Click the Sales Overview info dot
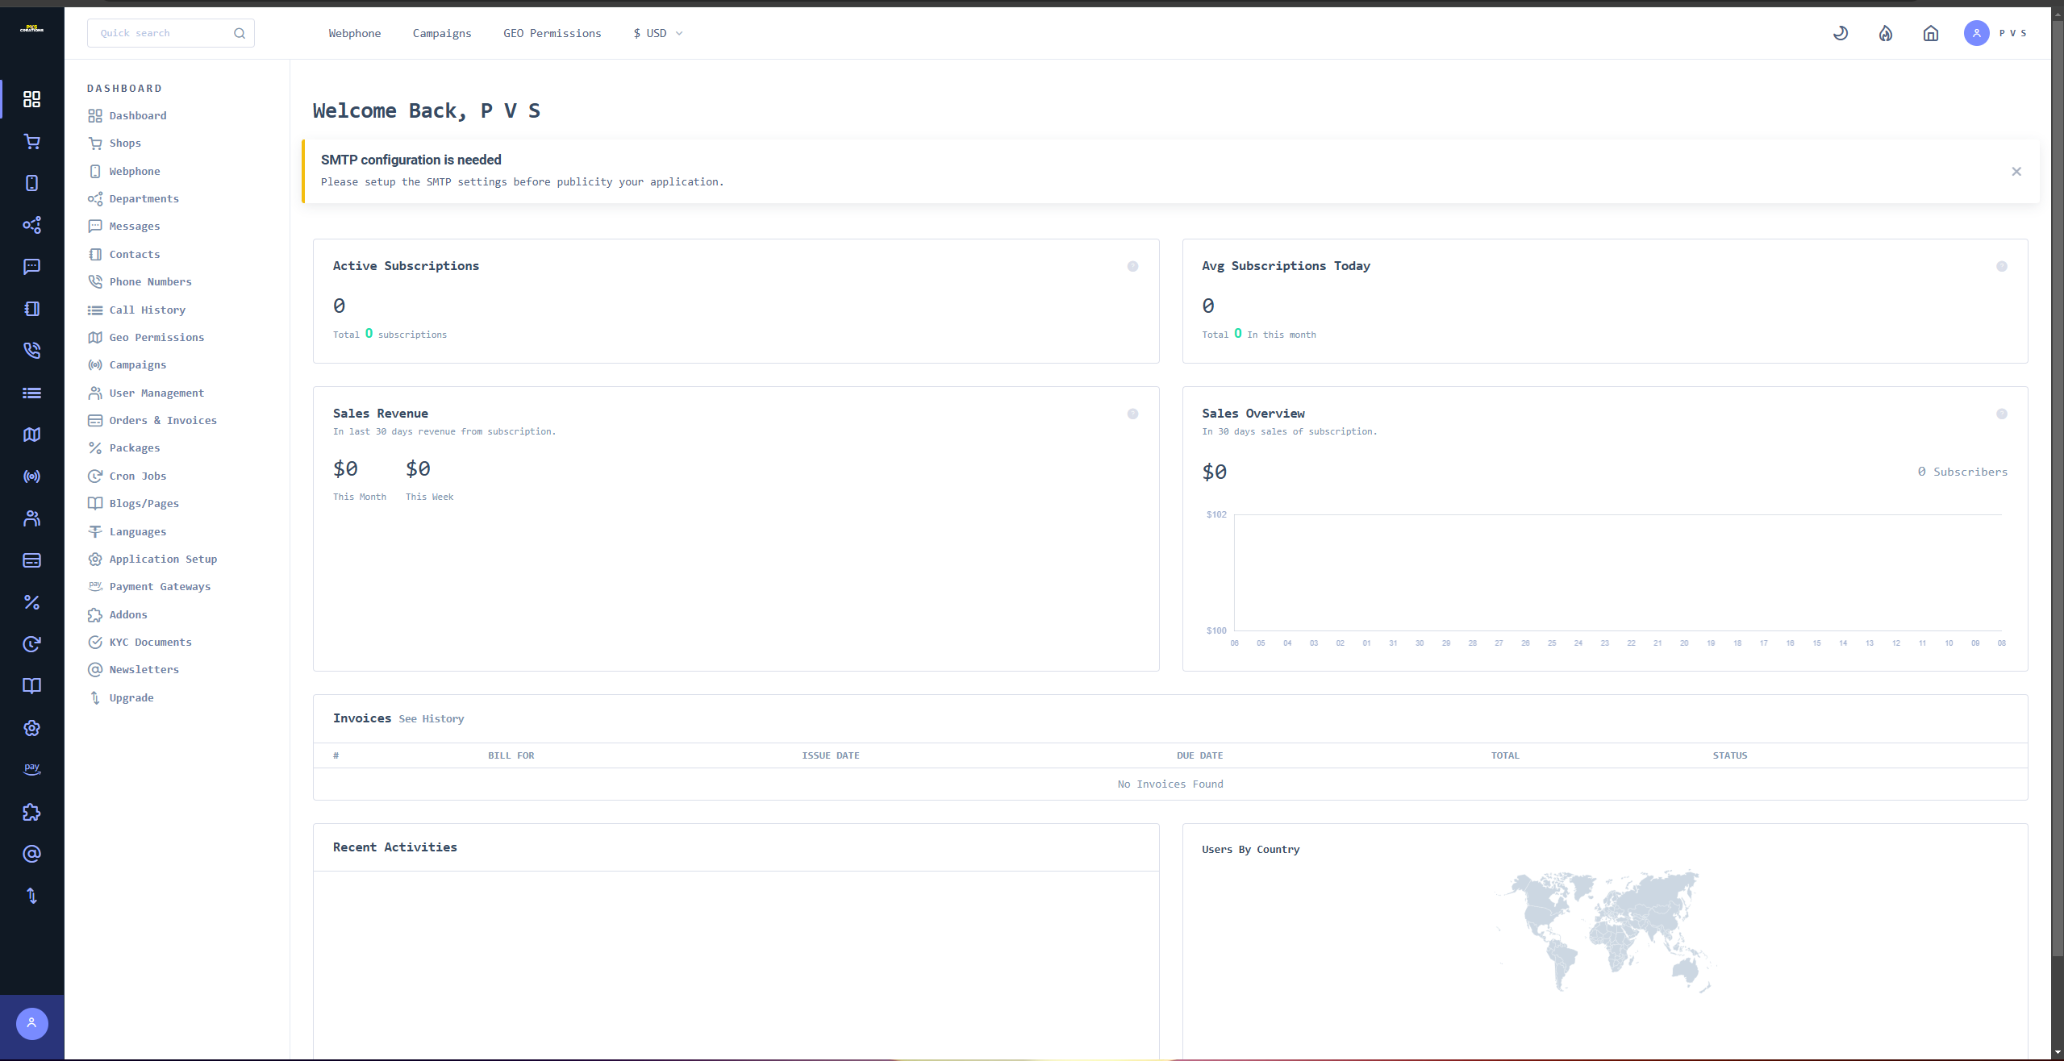The height and width of the screenshot is (1061, 2064). [2001, 414]
